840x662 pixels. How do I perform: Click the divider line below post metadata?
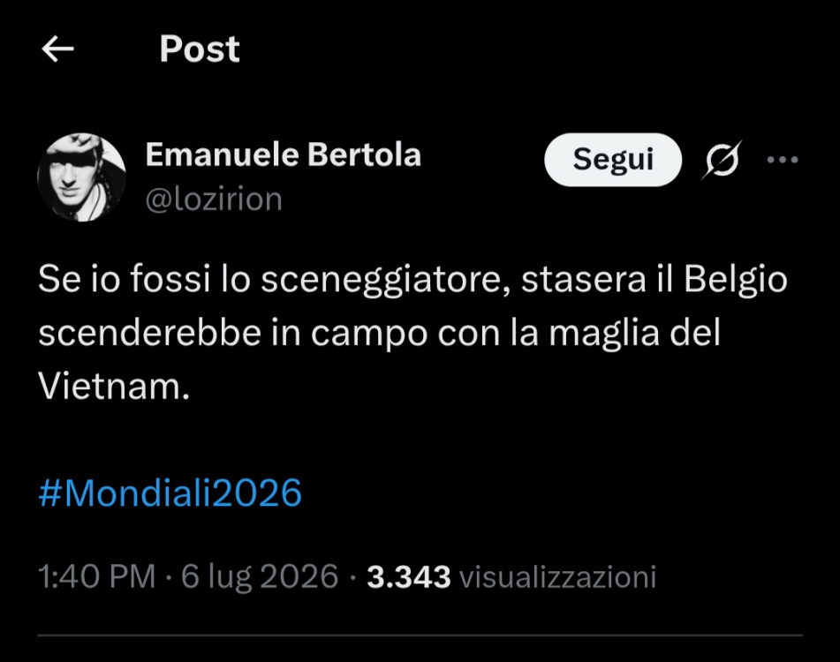click(420, 636)
